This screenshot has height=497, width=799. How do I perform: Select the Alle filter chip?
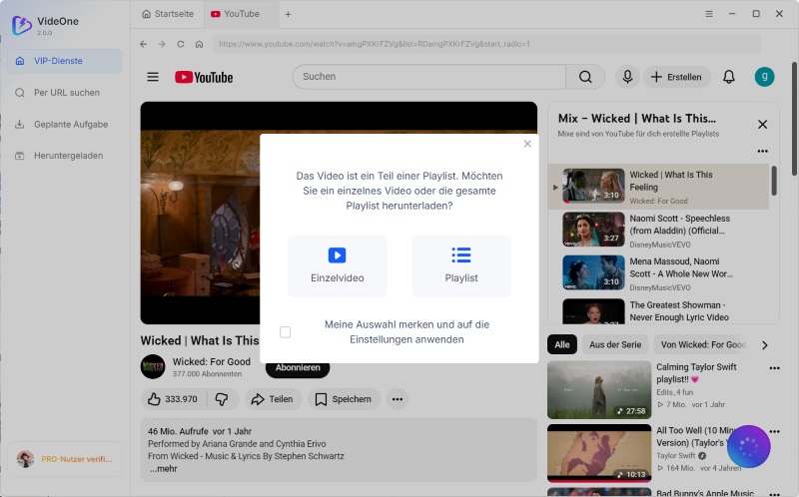(562, 344)
